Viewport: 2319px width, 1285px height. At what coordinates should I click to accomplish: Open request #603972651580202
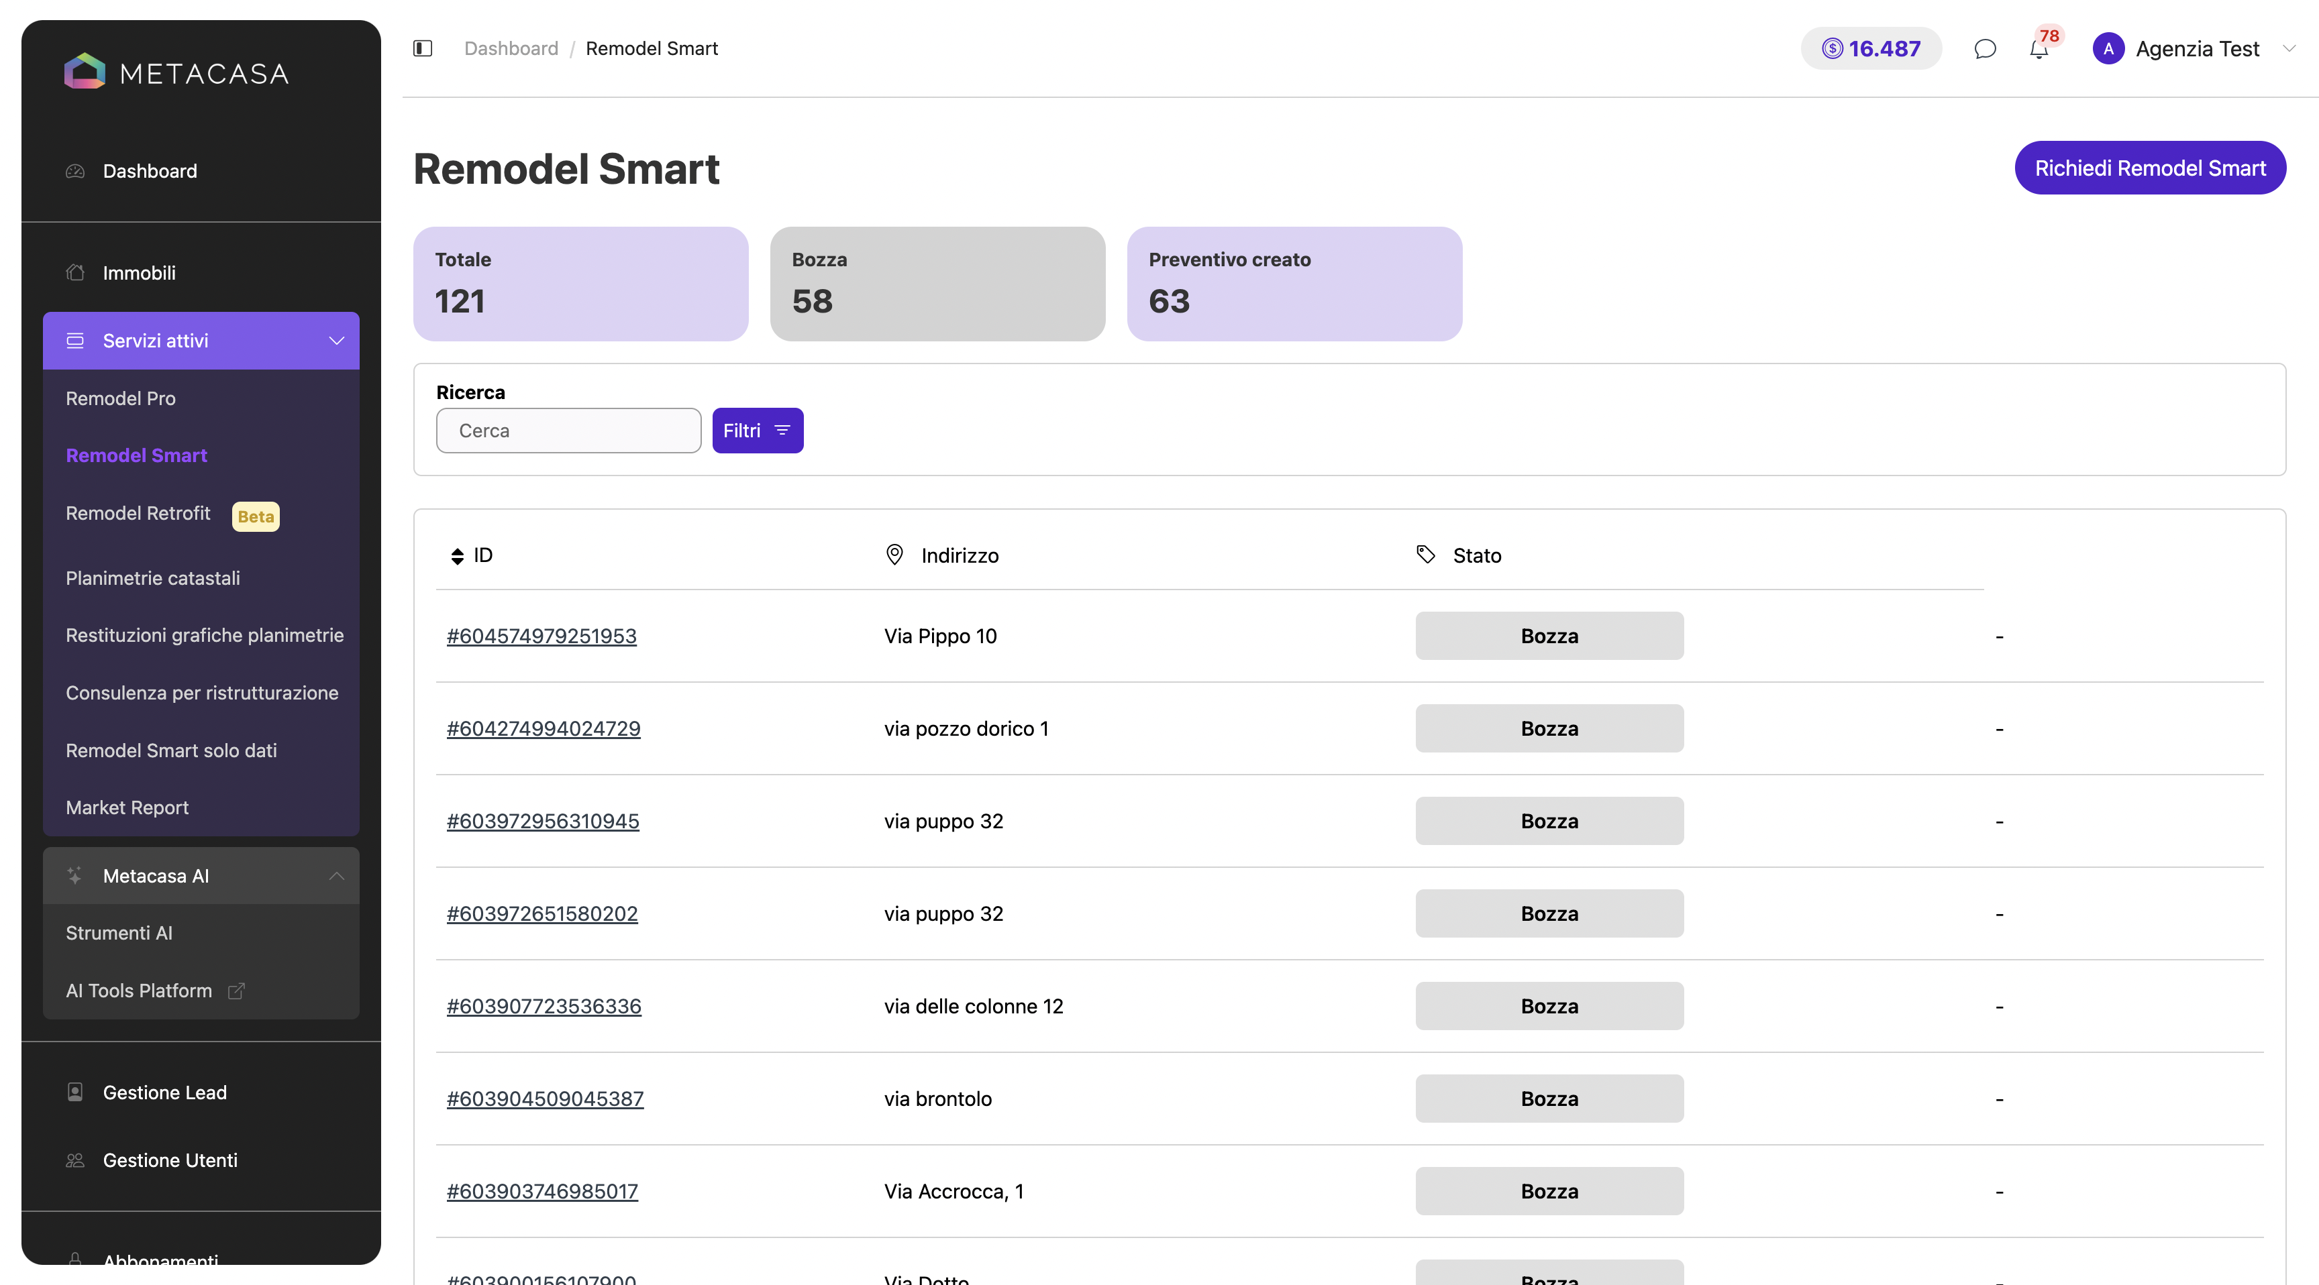(542, 914)
